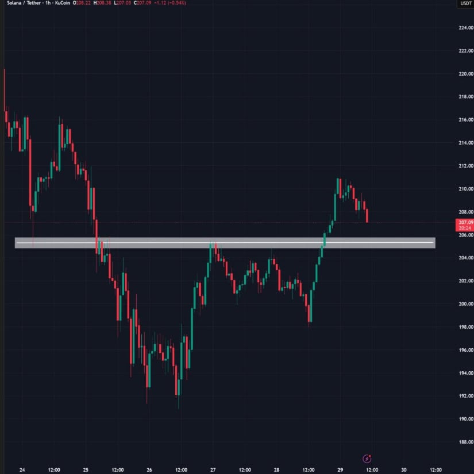This screenshot has height=474, width=474.
Task: Click the 200.00 price axis label
Action: click(x=465, y=304)
